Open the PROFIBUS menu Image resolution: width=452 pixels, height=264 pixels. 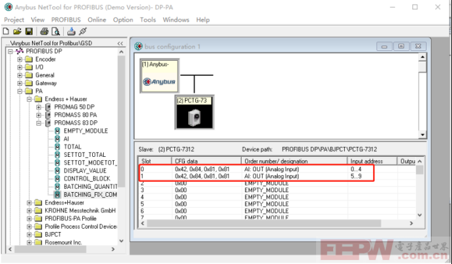click(66, 20)
